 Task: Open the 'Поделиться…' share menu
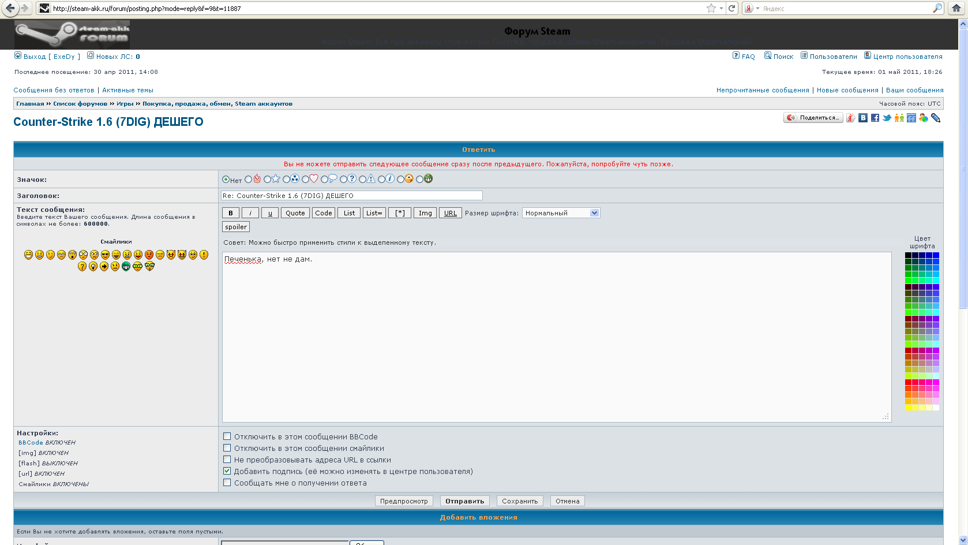coord(813,118)
